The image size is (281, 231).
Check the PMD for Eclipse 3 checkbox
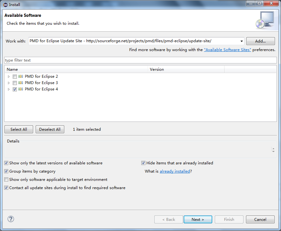tap(15, 83)
